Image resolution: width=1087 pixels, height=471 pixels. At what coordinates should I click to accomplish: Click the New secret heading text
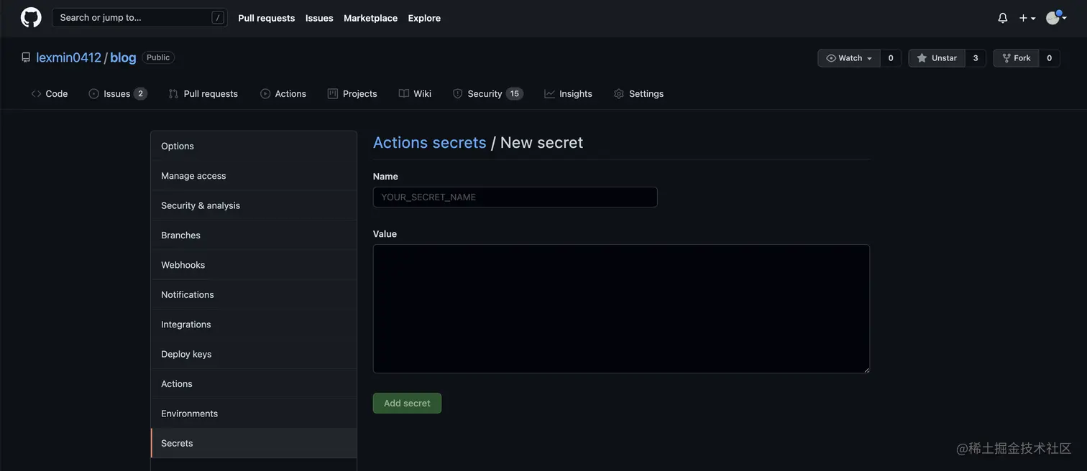pos(541,142)
